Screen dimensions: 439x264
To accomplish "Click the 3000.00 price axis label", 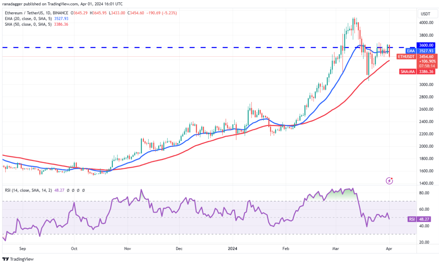I will [426, 84].
